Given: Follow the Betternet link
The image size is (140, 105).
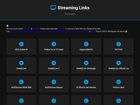Looking at the screenshot, I should pos(69,31).
